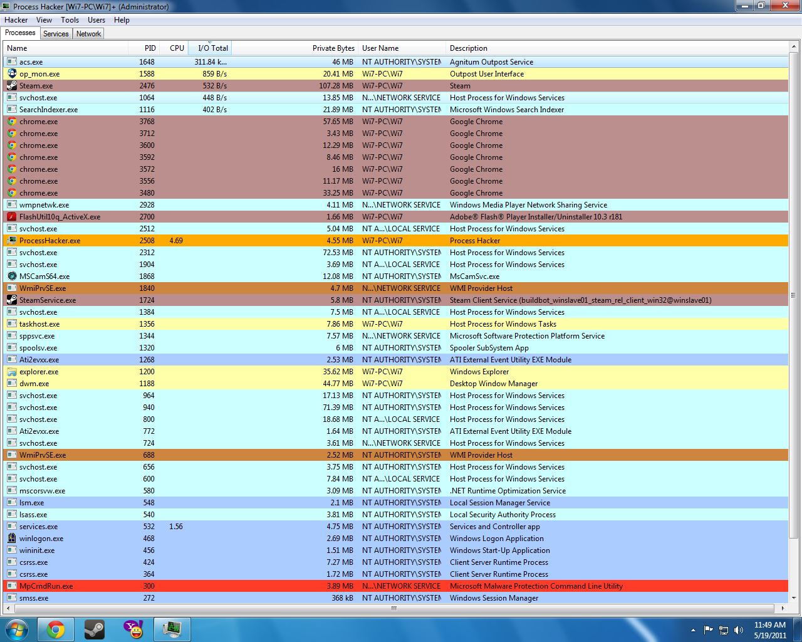Click the SteamService.exe process icon
Image resolution: width=802 pixels, height=642 pixels.
pos(12,300)
